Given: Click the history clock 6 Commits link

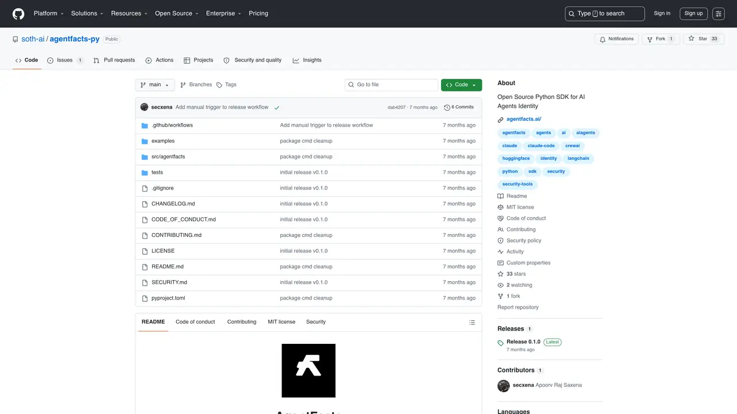Looking at the screenshot, I should pyautogui.click(x=459, y=107).
